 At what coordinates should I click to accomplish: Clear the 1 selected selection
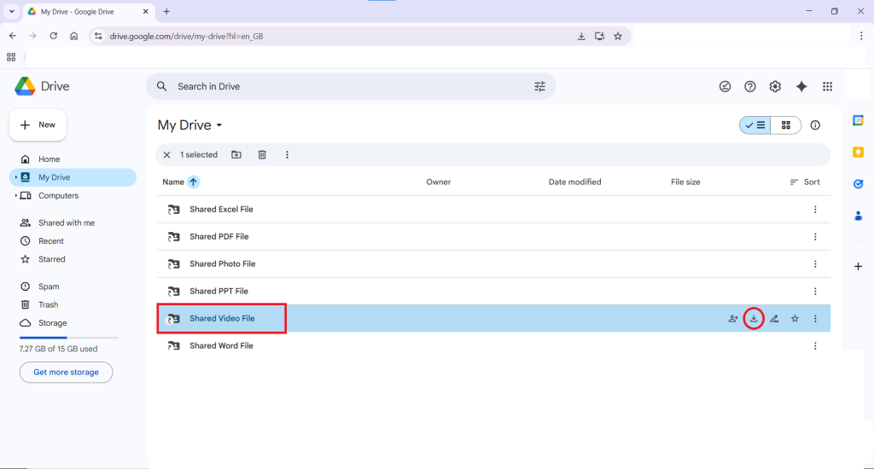[x=167, y=154]
